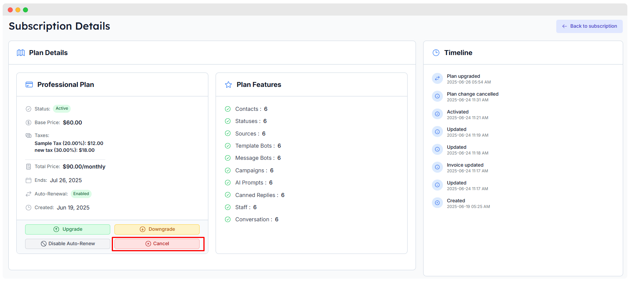Screen dimensions: 630x282
Task: Cancel the subscription with the Cancel button
Action: (157, 244)
